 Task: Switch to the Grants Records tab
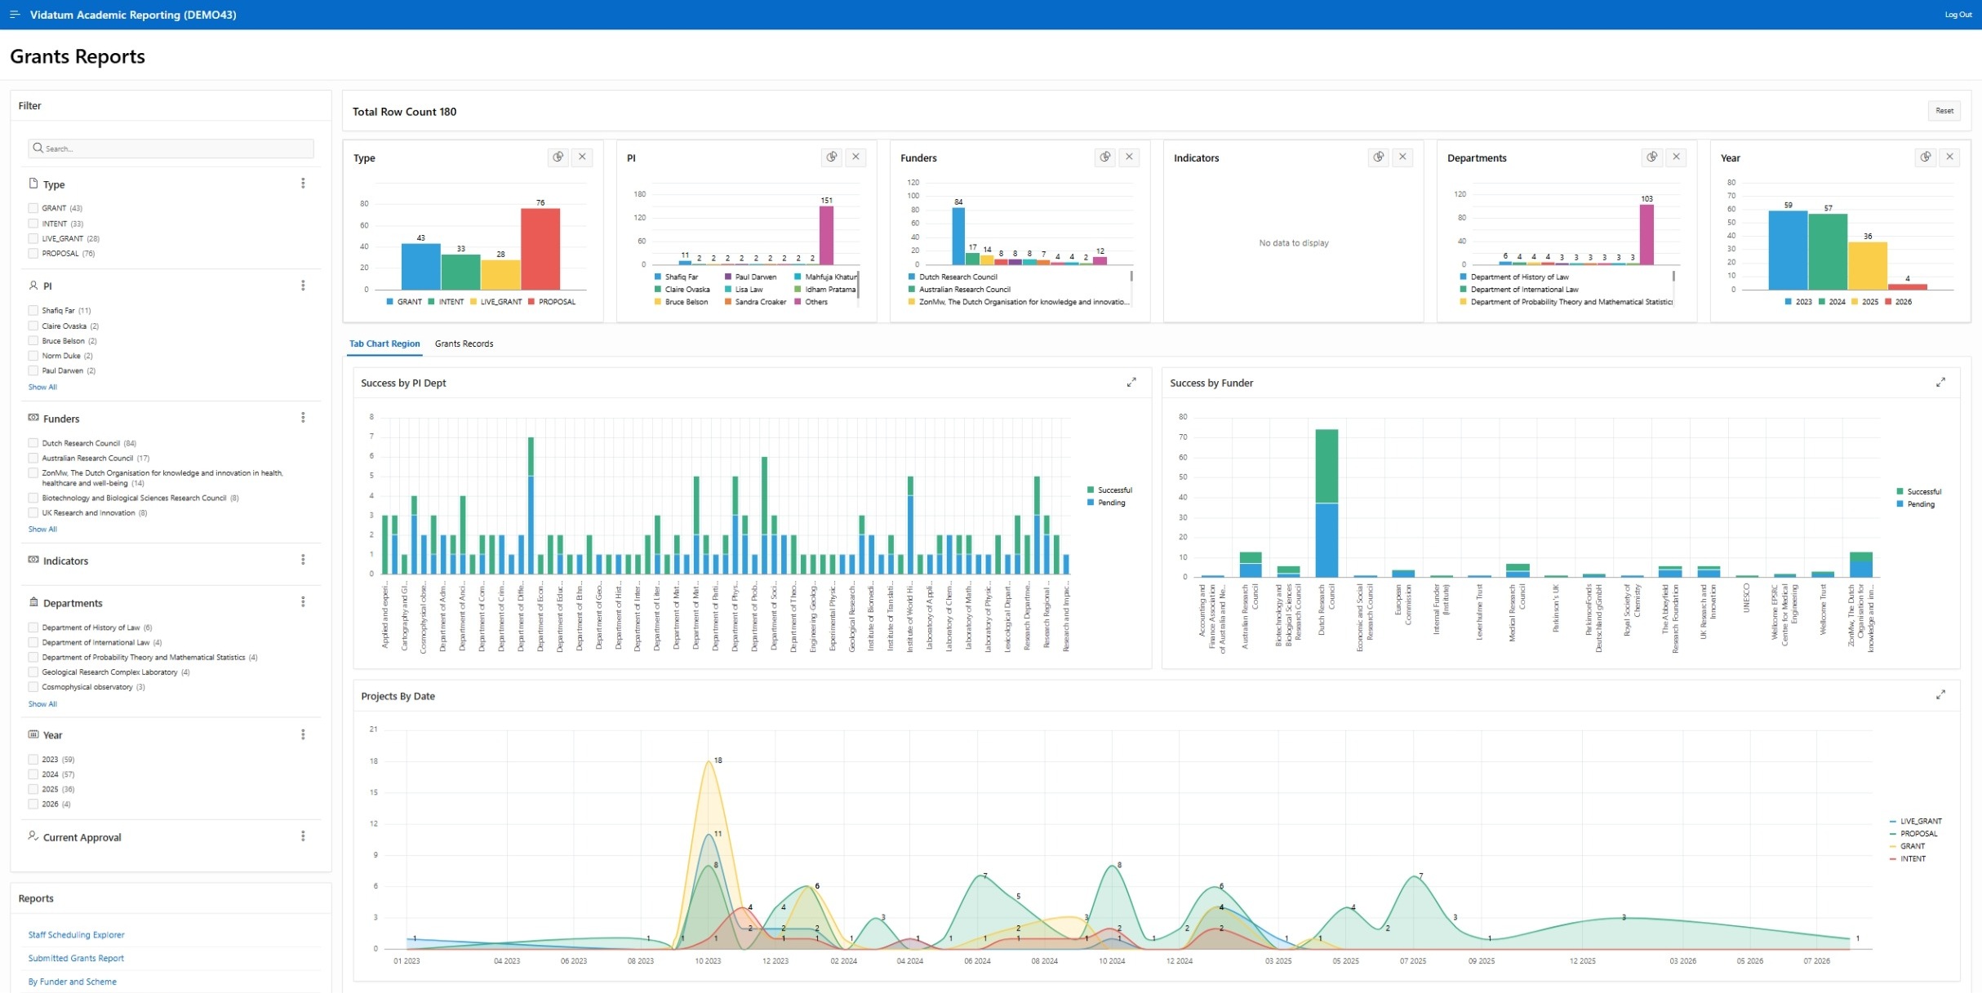[464, 344]
